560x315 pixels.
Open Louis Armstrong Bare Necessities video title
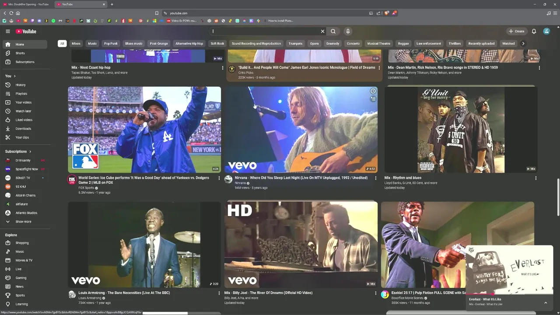(124, 293)
